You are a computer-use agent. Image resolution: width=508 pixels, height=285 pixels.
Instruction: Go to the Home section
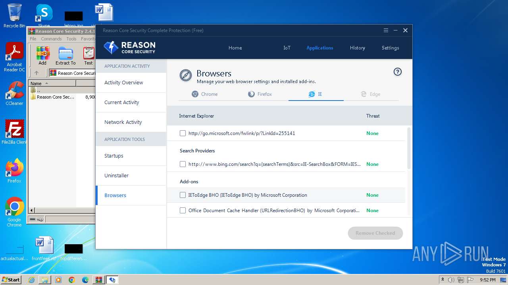pyautogui.click(x=235, y=48)
